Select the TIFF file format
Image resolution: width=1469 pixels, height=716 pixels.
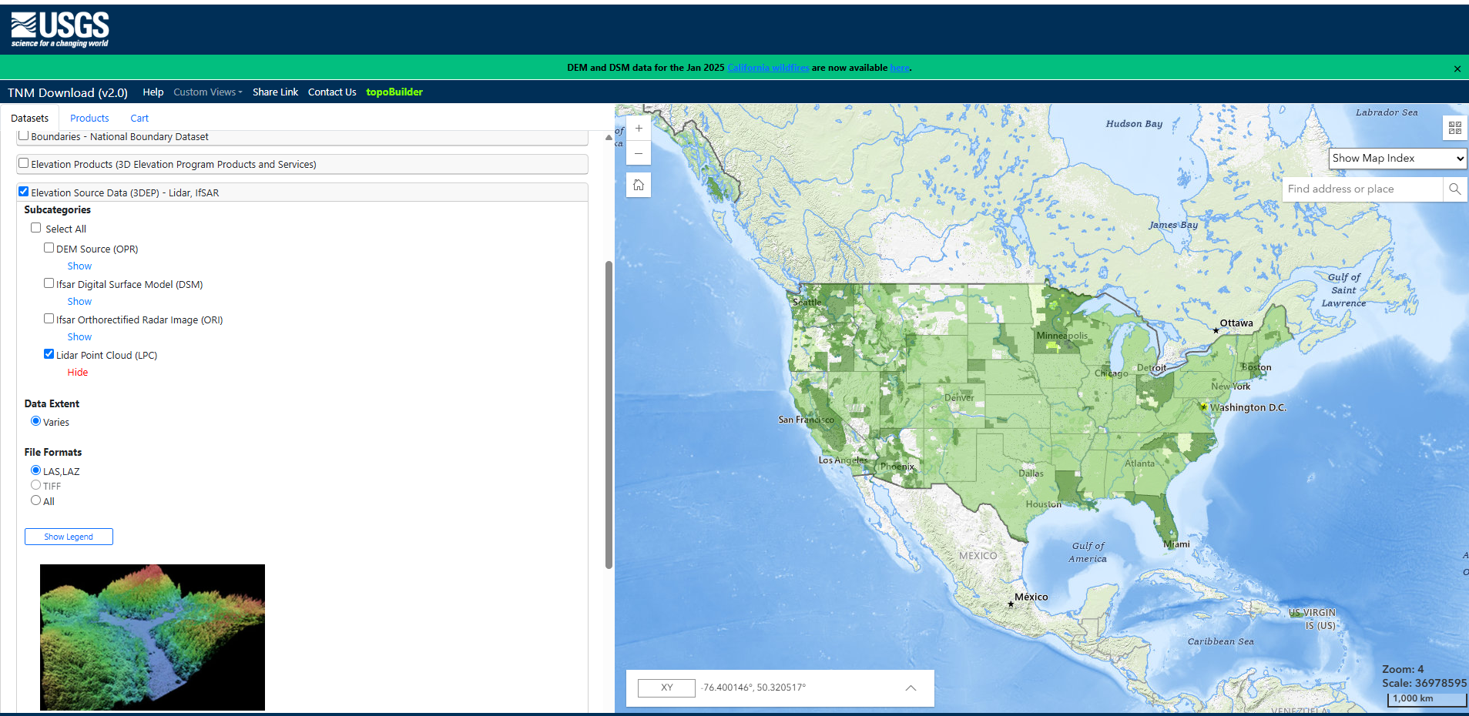pyautogui.click(x=35, y=485)
